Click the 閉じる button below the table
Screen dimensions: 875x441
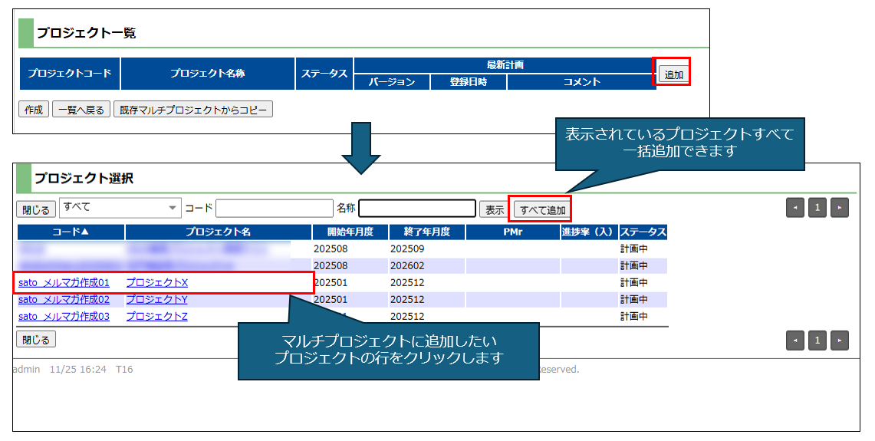tap(35, 339)
